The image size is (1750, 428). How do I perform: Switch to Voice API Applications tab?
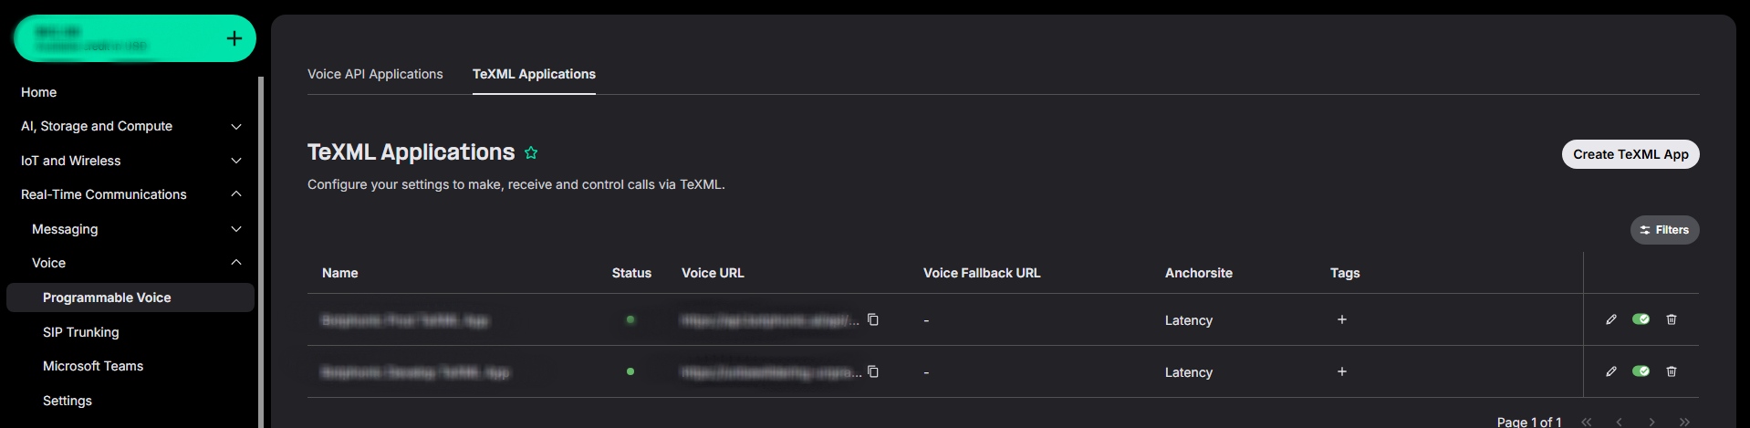[375, 74]
